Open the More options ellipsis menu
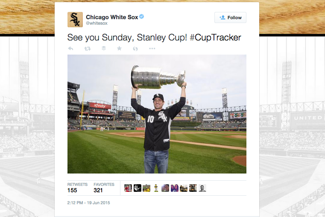The image size is (325, 217). coord(152,49)
